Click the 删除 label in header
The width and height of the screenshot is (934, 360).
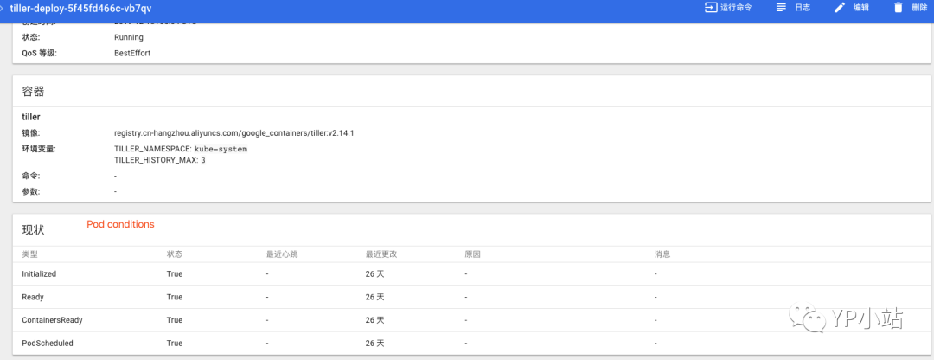point(919,8)
